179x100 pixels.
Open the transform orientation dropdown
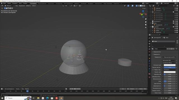click(66, 6)
